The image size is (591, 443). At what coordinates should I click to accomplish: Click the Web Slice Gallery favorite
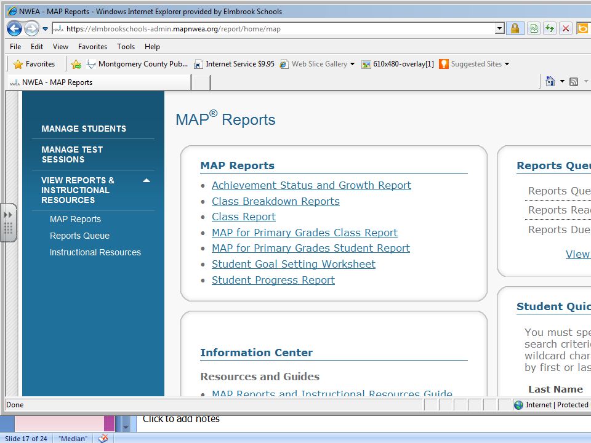[x=313, y=64]
